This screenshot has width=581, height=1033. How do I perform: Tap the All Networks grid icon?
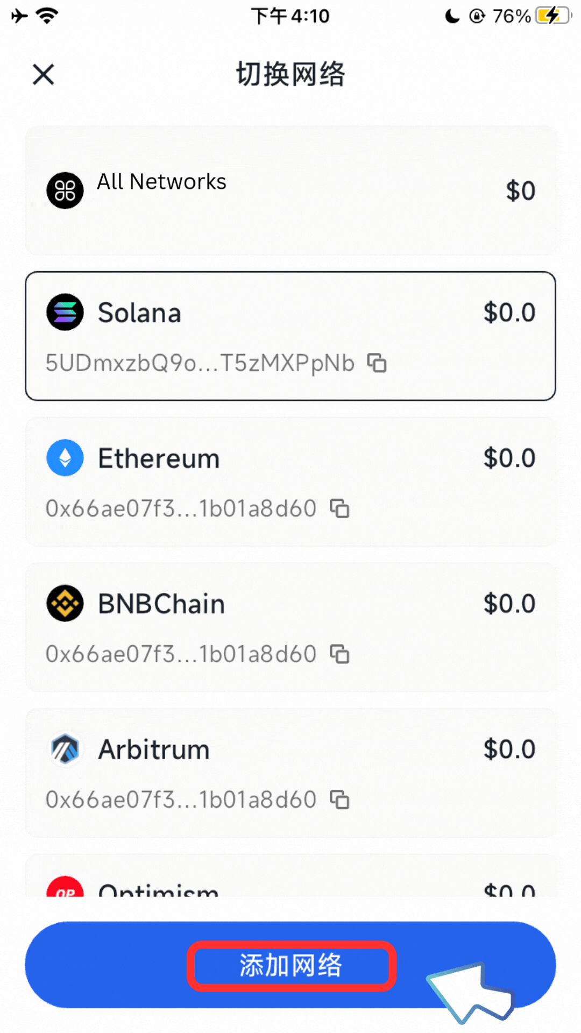click(x=65, y=190)
